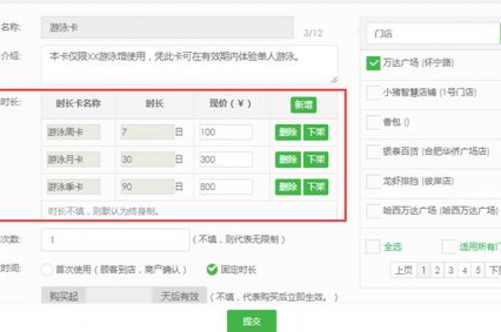
Task: Toggle the 全选 select-all checkbox
Action: pos(373,247)
